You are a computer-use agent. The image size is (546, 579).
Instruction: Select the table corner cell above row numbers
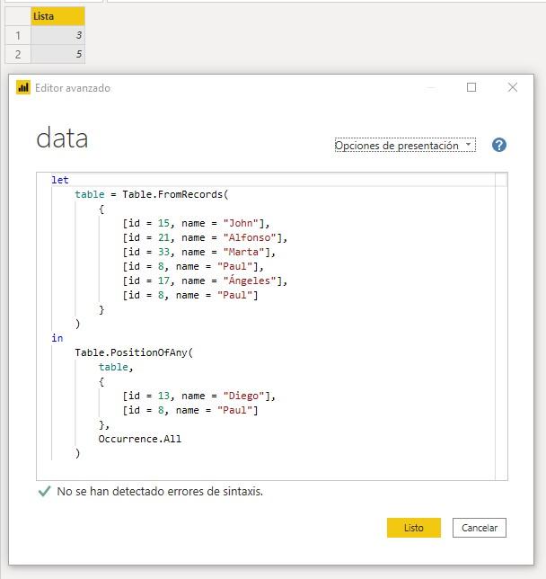pos(17,16)
